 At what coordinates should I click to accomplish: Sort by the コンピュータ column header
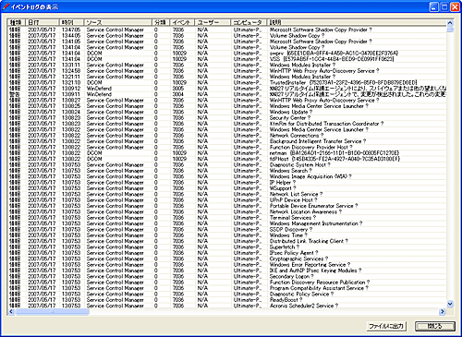point(249,22)
